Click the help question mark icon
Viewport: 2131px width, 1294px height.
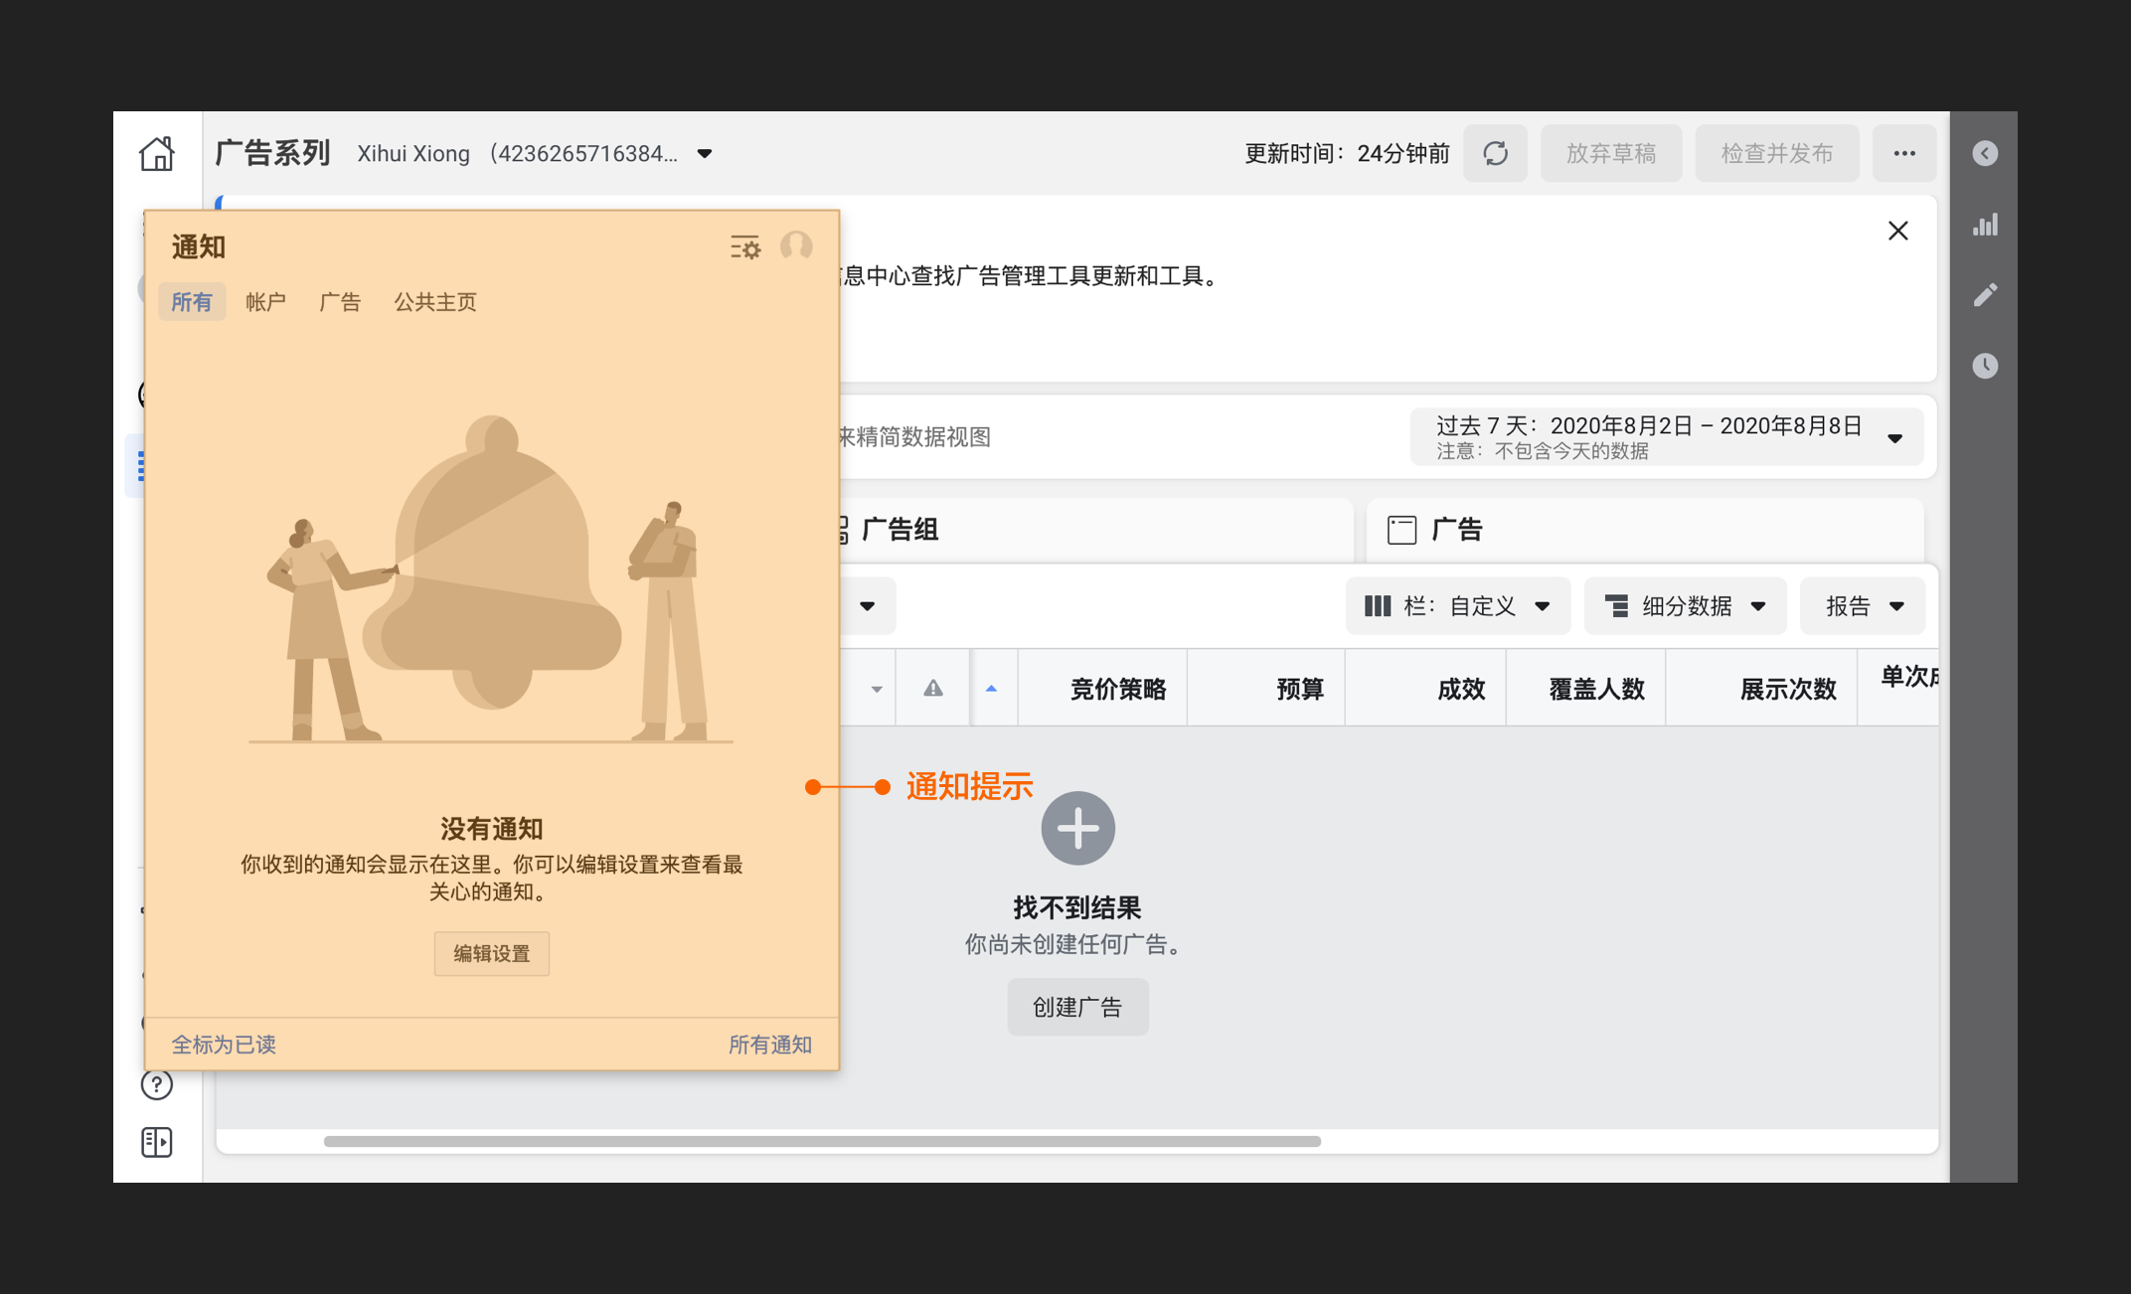(x=157, y=1084)
